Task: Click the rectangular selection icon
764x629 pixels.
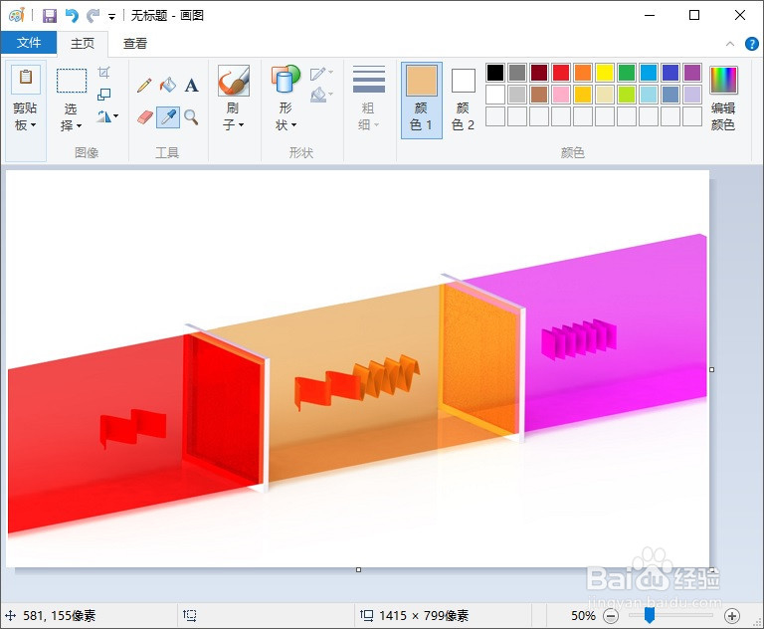Action: tap(72, 81)
